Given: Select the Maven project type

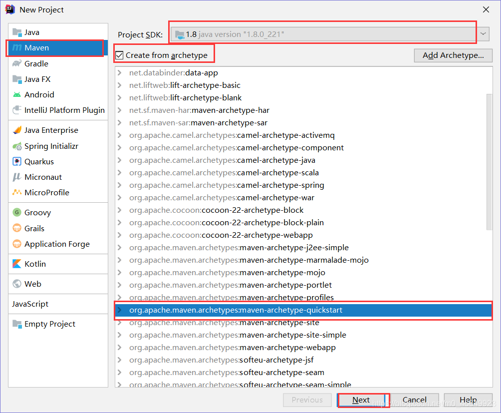Looking at the screenshot, I should tap(58, 47).
